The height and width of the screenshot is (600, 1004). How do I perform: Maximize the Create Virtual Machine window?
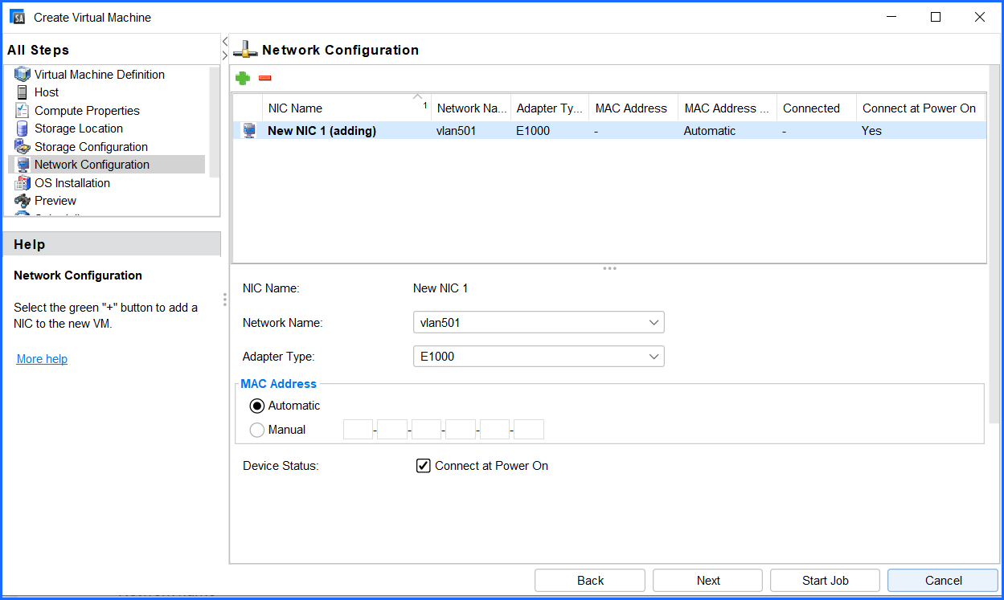tap(936, 17)
